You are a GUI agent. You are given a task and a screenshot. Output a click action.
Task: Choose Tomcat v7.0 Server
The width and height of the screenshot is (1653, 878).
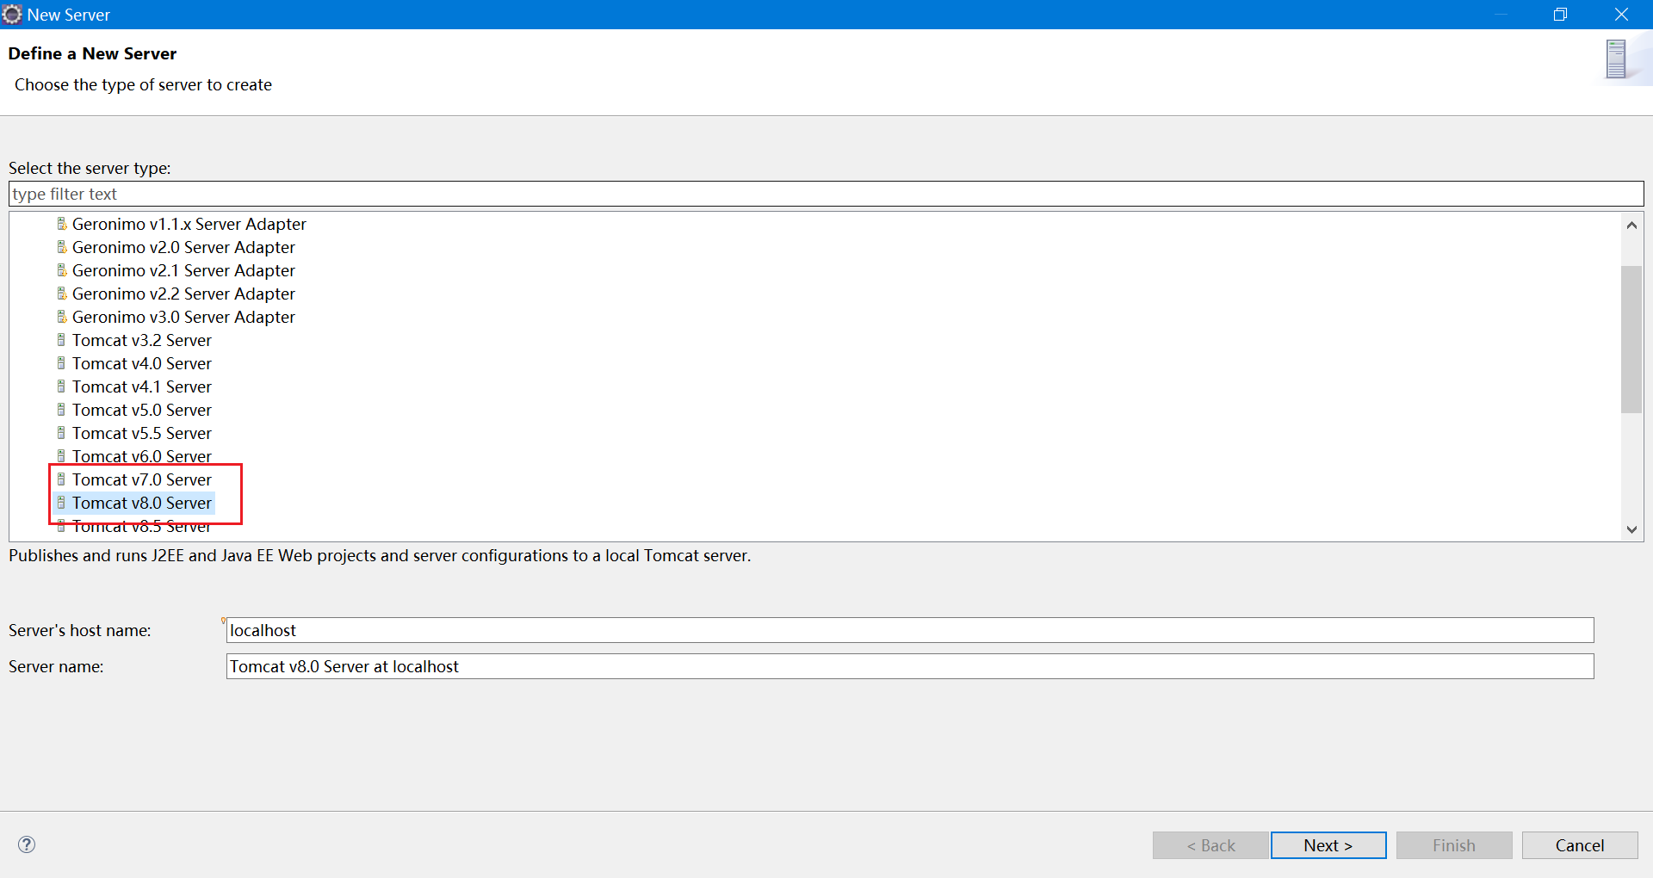(141, 479)
